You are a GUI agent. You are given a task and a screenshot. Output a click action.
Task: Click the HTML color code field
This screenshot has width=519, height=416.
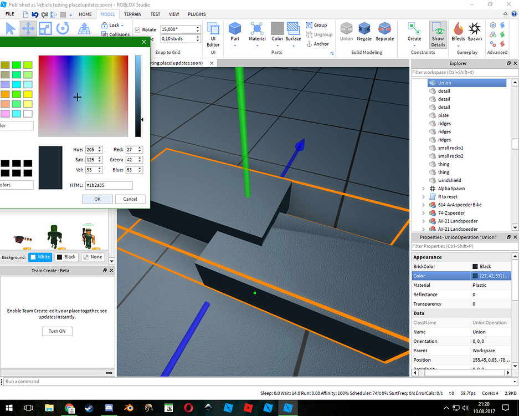point(109,185)
